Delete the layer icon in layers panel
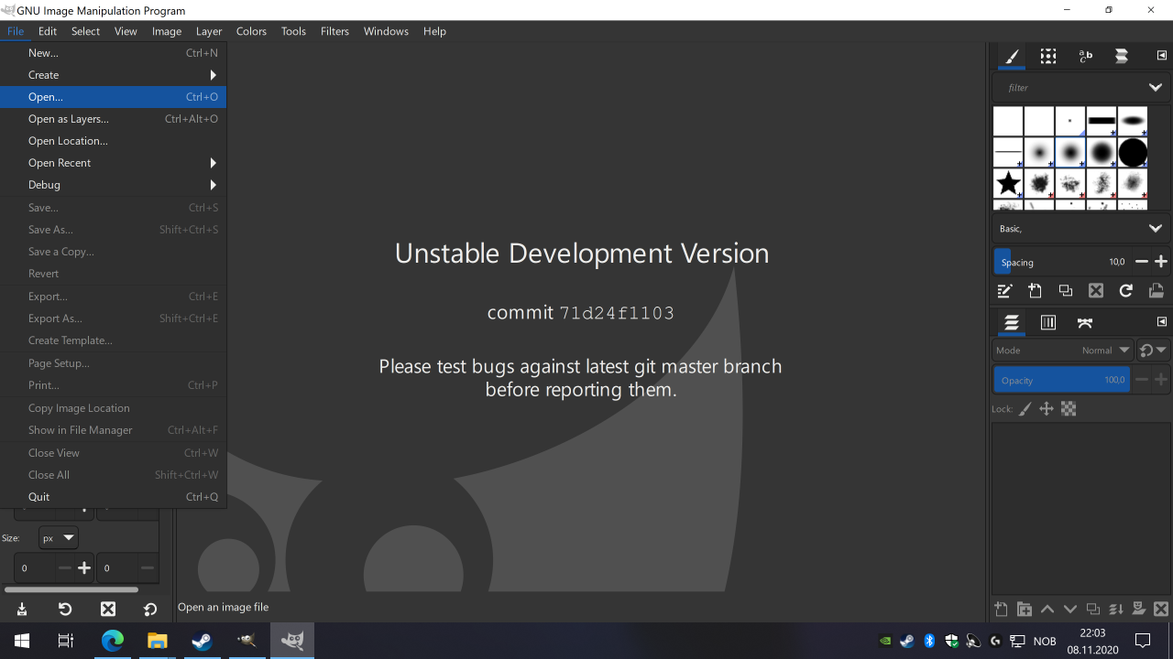Viewport: 1173px width, 659px height. tap(1161, 610)
